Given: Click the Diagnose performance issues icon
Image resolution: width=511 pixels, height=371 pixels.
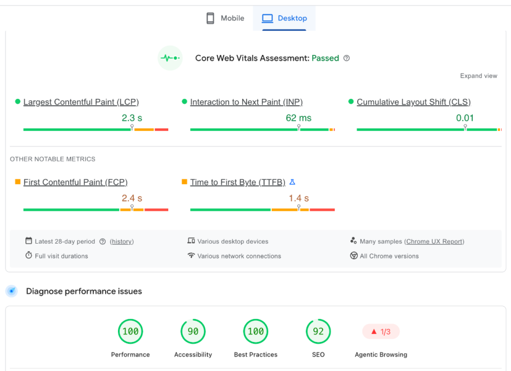Looking at the screenshot, I should tap(12, 291).
